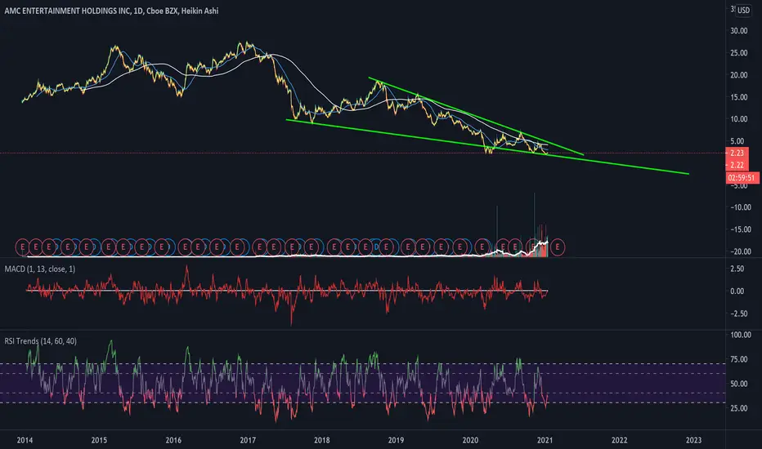762x449 pixels.
Task: Click the 10.00 price axis value
Action: (738, 119)
